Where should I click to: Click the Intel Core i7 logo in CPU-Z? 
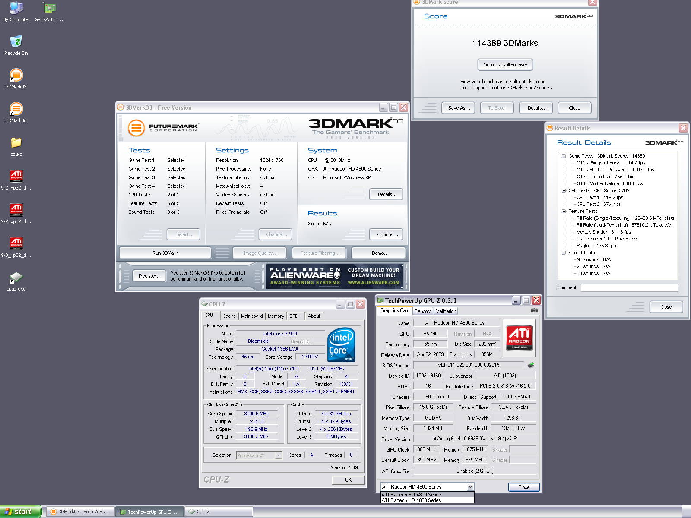point(341,344)
